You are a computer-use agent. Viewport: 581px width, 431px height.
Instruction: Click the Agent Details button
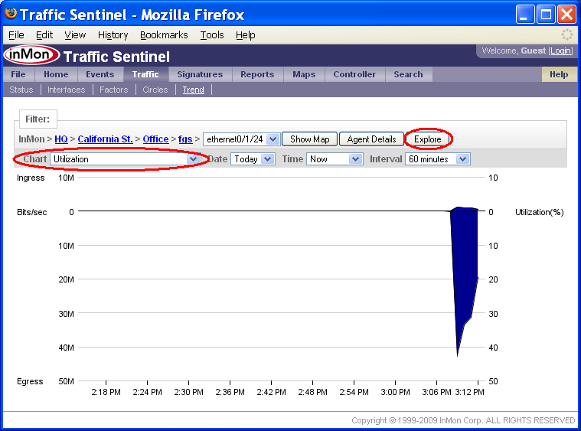372,139
